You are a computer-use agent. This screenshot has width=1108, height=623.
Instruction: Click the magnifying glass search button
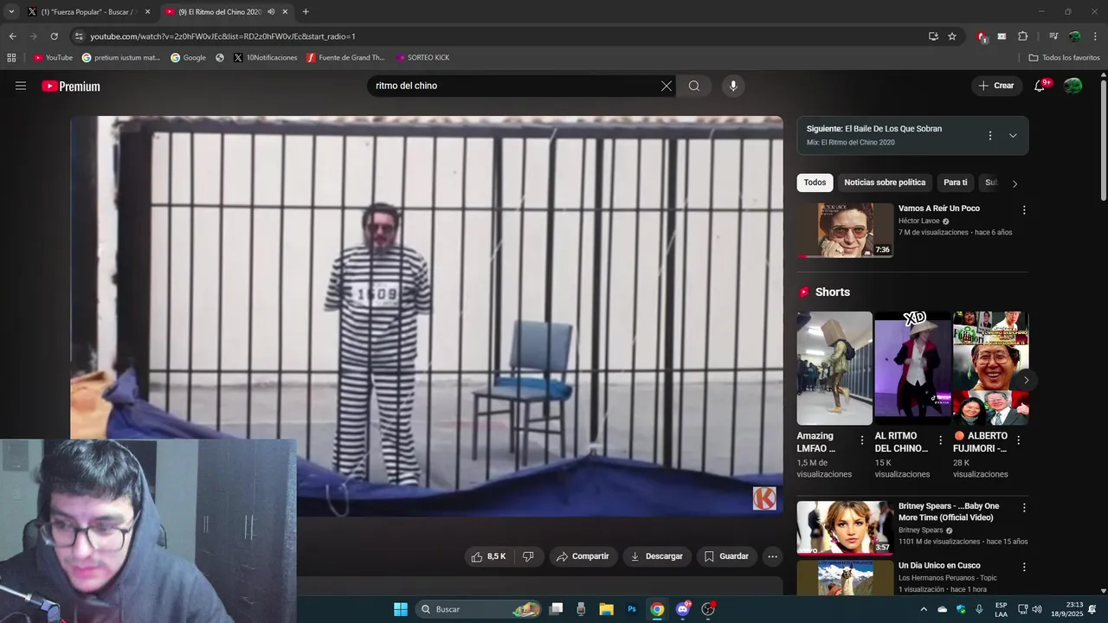click(694, 86)
